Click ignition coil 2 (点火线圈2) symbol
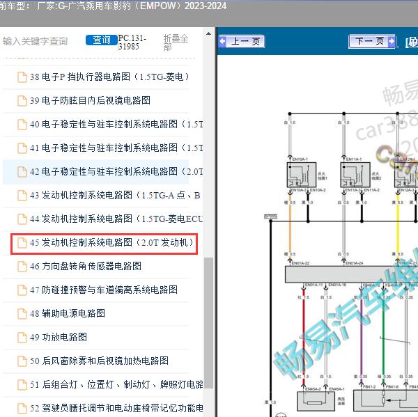The height and width of the screenshot is (417, 418). click(x=355, y=175)
